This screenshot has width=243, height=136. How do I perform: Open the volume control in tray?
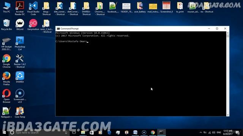pos(214,133)
